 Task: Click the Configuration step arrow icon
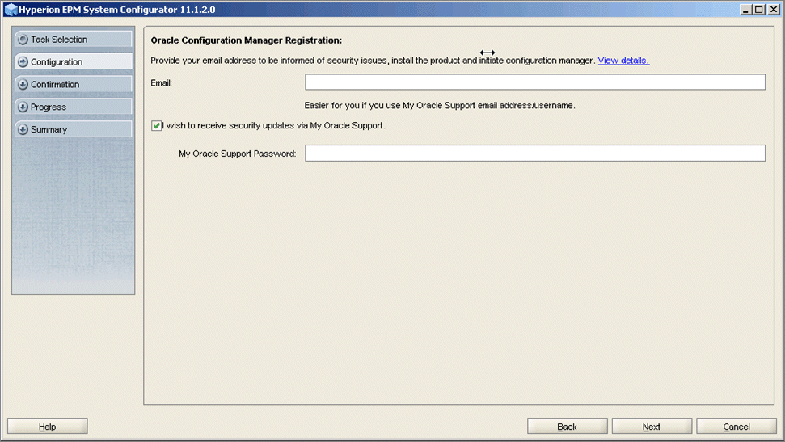[23, 61]
